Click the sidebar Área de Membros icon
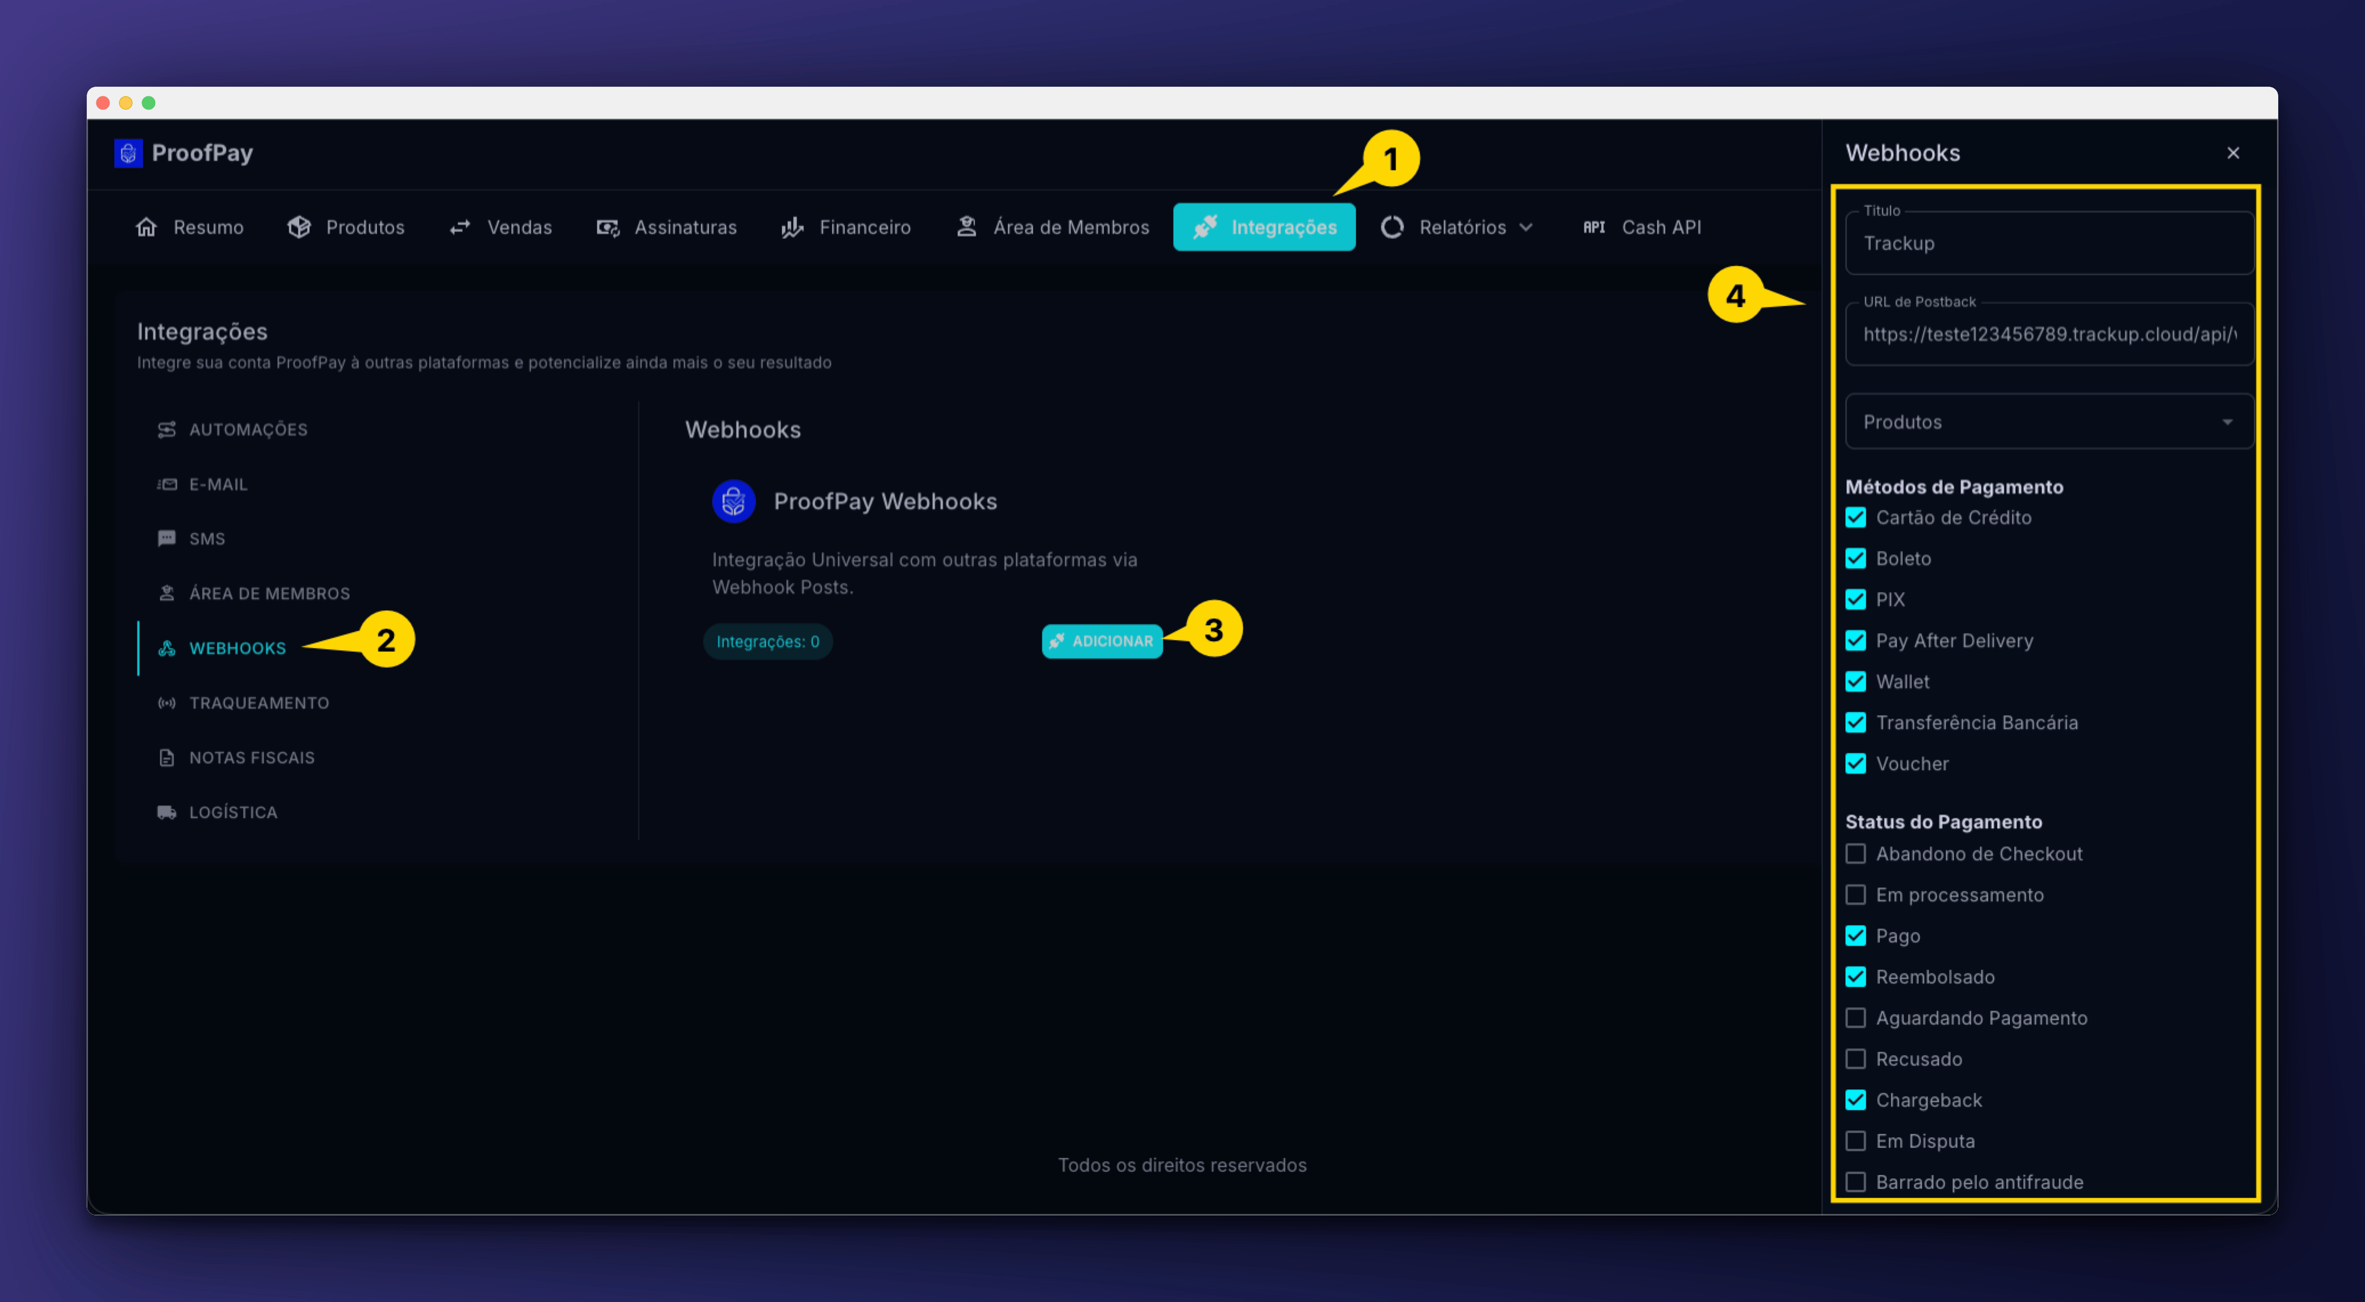This screenshot has width=2365, height=1302. tap(166, 594)
